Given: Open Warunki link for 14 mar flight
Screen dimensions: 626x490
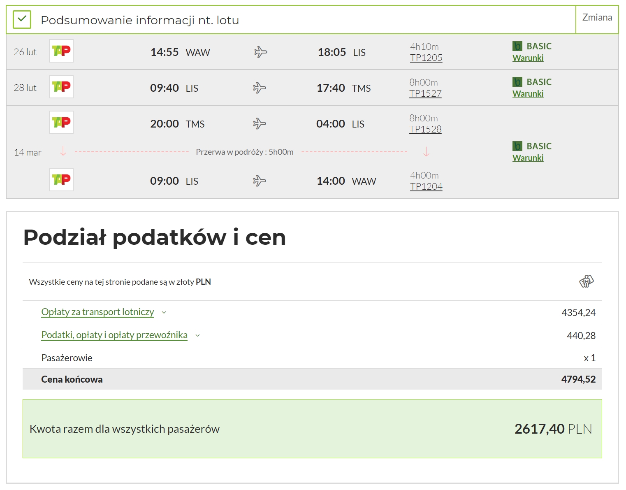Looking at the screenshot, I should coord(528,158).
